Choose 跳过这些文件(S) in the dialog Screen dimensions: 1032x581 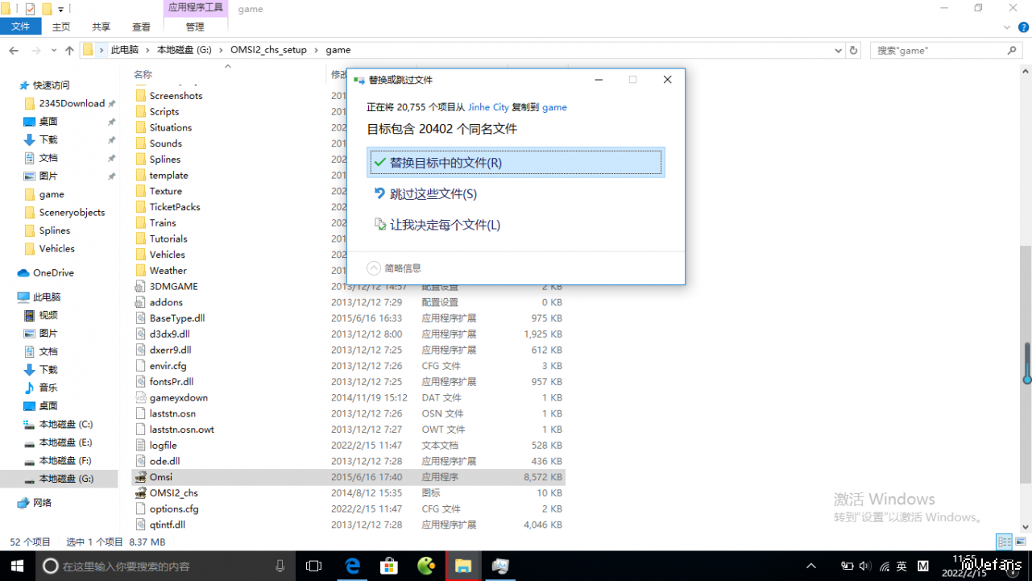tap(516, 194)
